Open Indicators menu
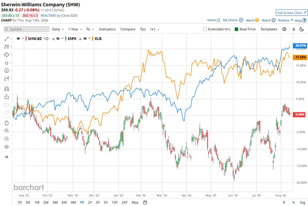 107,29
